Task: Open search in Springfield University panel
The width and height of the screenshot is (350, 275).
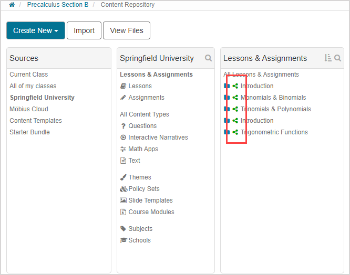Action: coord(209,58)
